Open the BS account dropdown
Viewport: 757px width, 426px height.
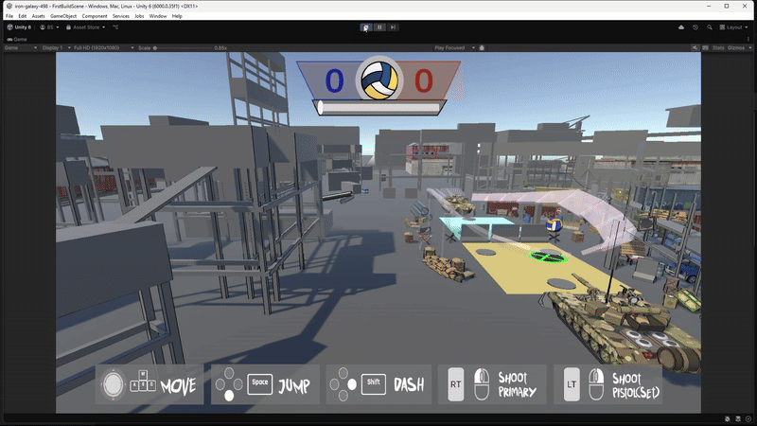tap(49, 27)
